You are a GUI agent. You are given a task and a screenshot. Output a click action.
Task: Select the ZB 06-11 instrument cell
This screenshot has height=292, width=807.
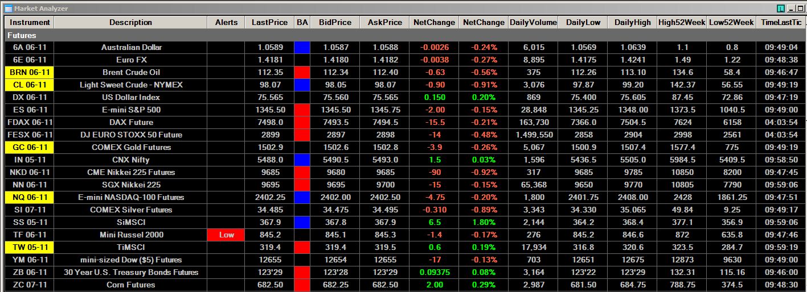(30, 272)
